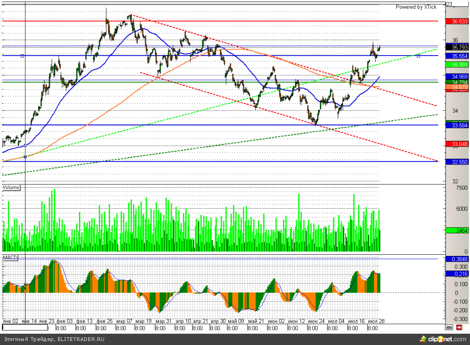Click the июн 02 date label
This screenshot has width=470, height=345.
pos(276,321)
